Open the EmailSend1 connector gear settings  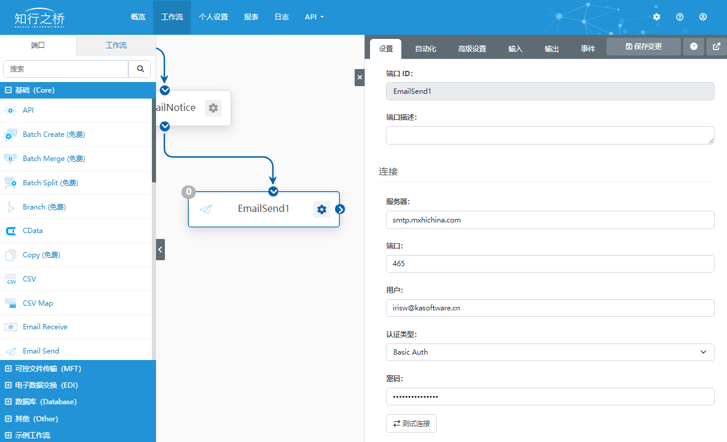(x=321, y=209)
